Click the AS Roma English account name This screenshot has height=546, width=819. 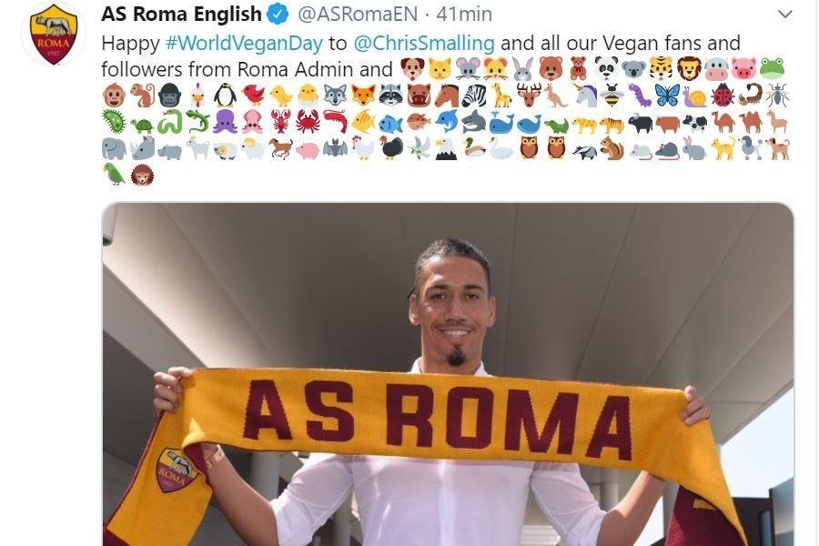click(x=181, y=15)
